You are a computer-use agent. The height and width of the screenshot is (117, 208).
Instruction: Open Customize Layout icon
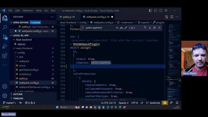click(x=166, y=10)
